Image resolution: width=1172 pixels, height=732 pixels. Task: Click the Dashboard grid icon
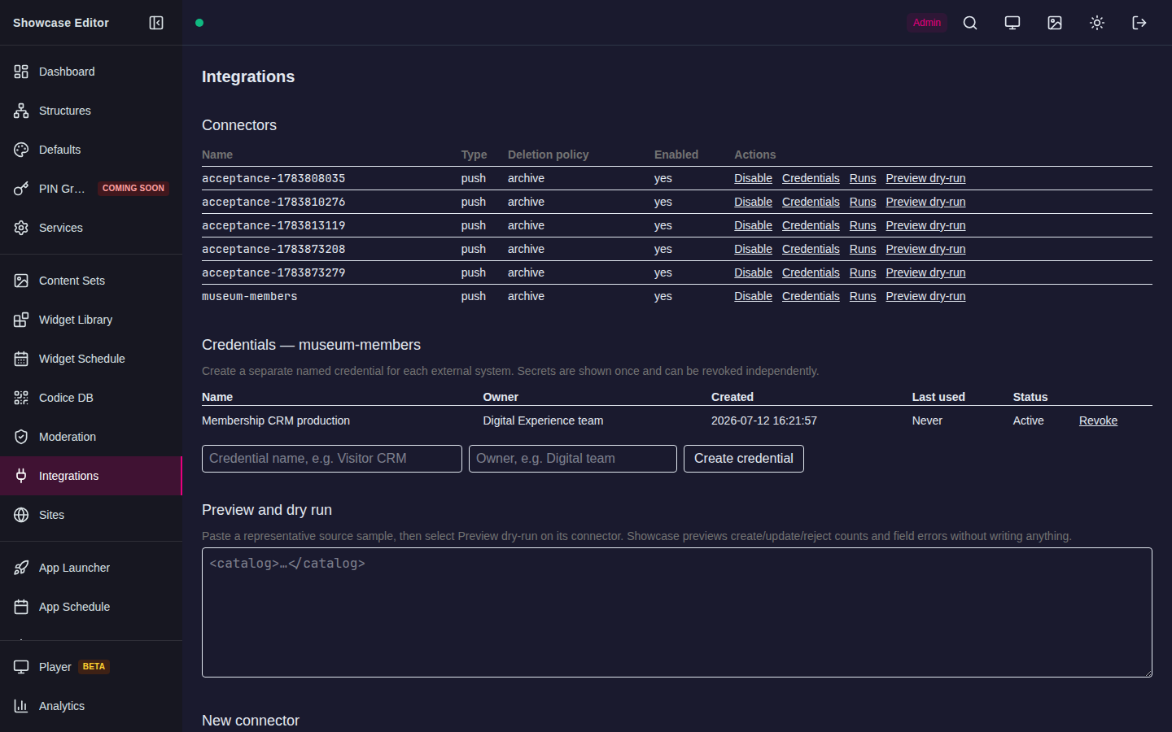click(21, 72)
